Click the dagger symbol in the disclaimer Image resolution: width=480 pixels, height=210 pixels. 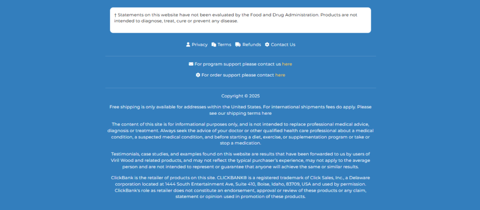point(115,15)
